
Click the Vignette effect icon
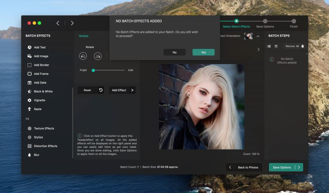[x=30, y=100]
